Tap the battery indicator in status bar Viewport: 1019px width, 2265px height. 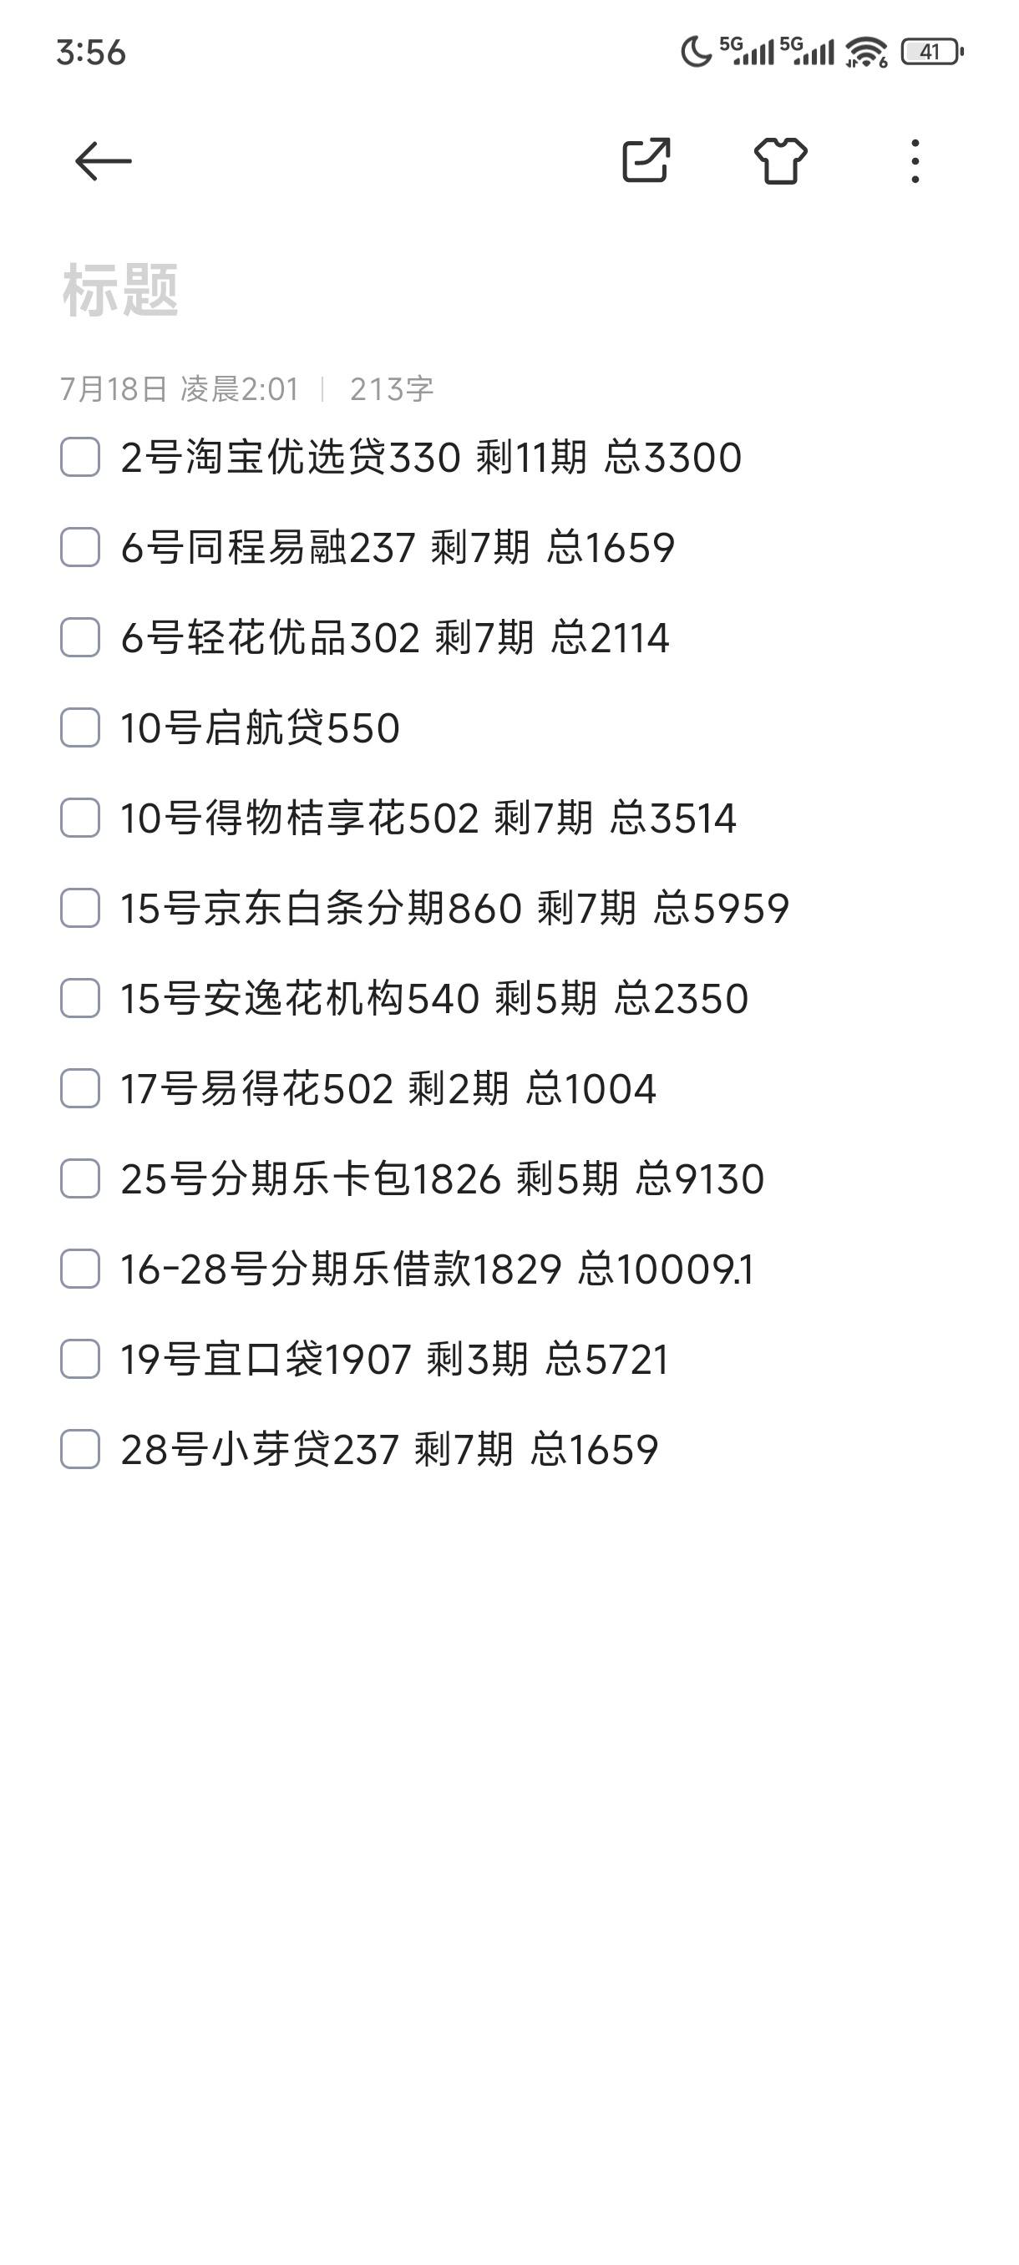[x=932, y=52]
